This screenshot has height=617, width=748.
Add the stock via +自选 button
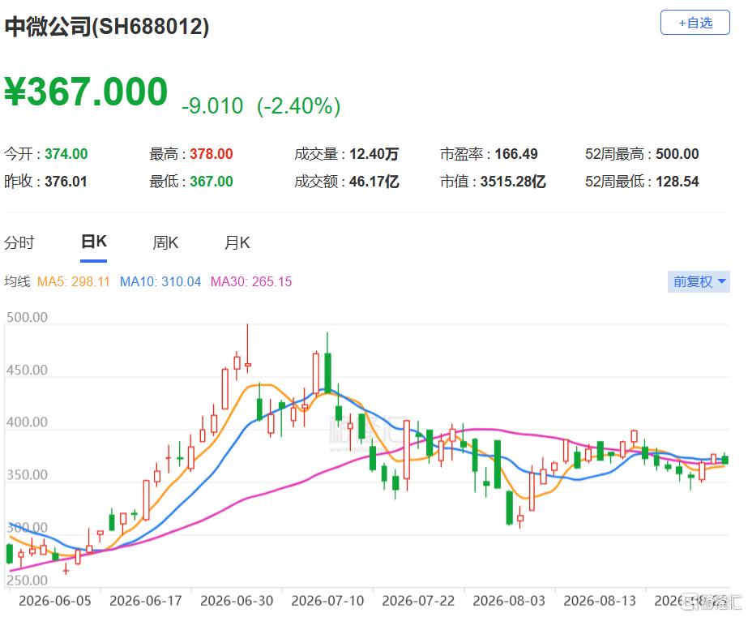coord(695,23)
